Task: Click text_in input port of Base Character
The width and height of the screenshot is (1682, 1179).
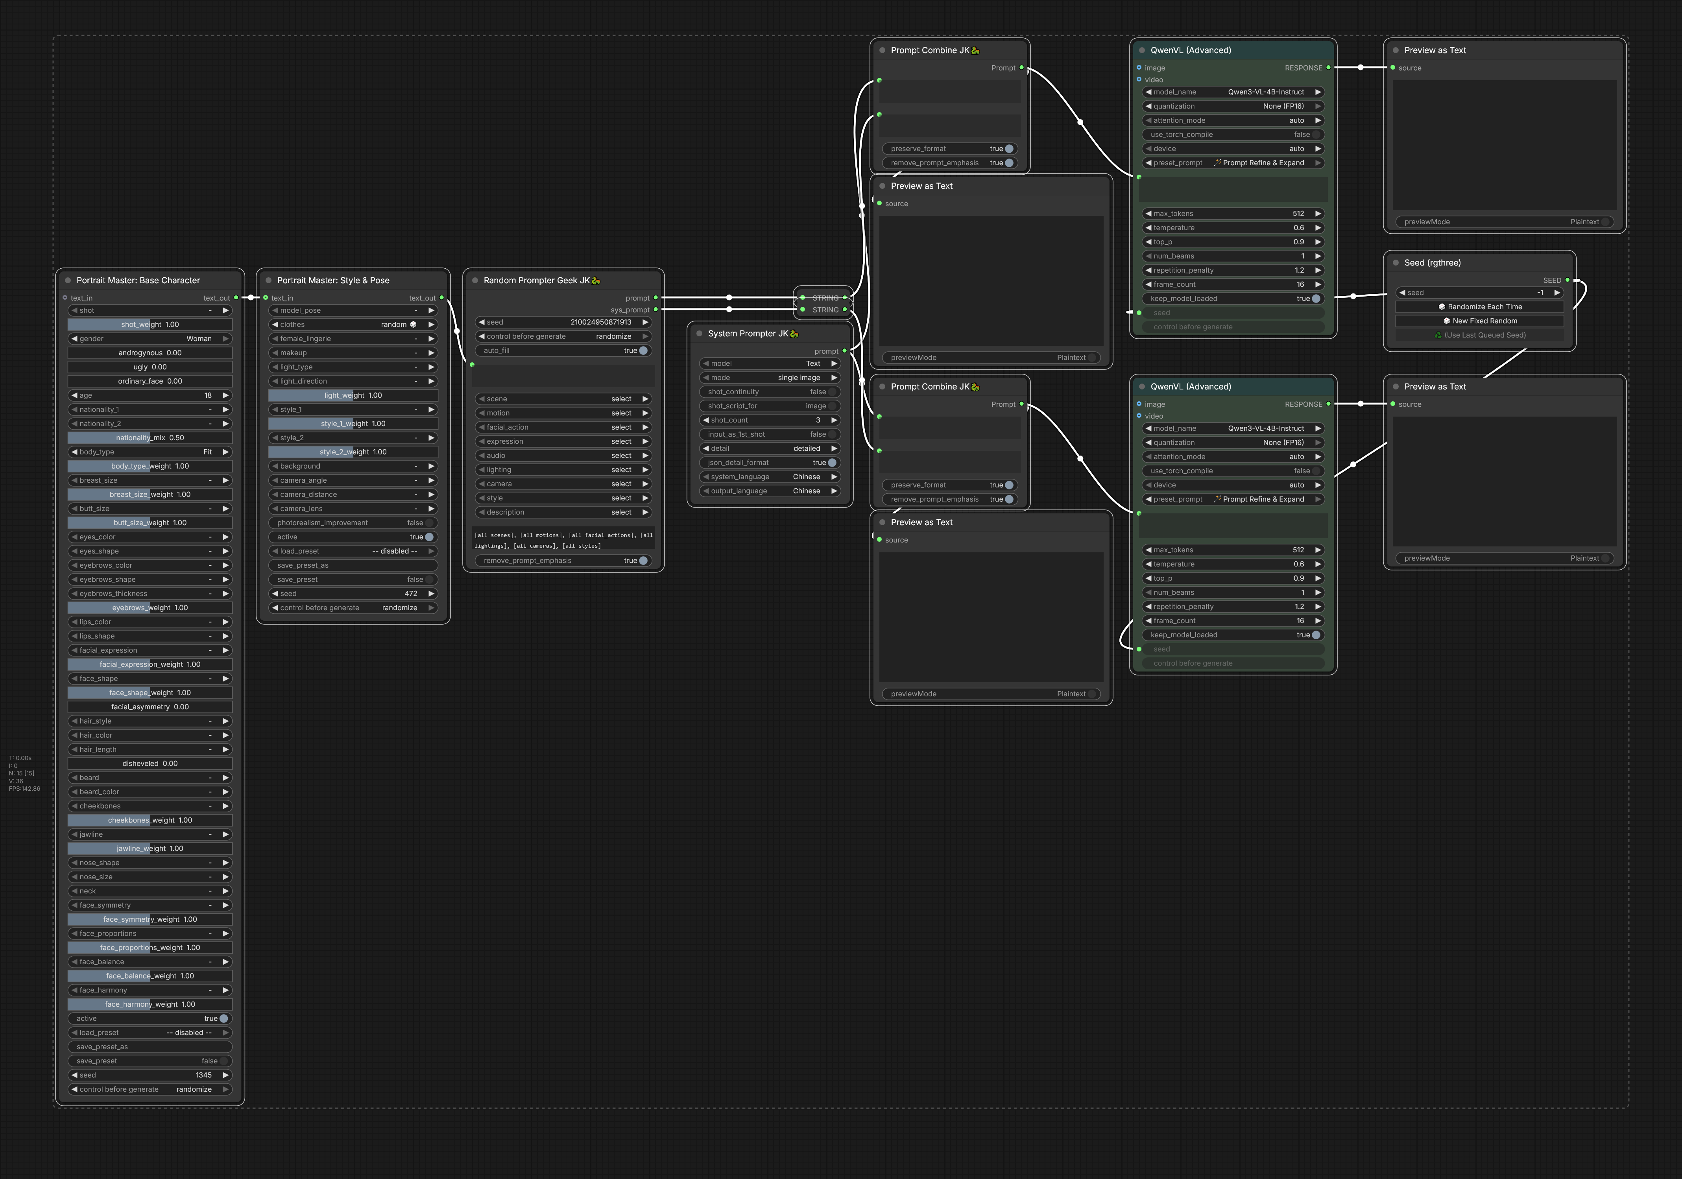Action: [65, 298]
